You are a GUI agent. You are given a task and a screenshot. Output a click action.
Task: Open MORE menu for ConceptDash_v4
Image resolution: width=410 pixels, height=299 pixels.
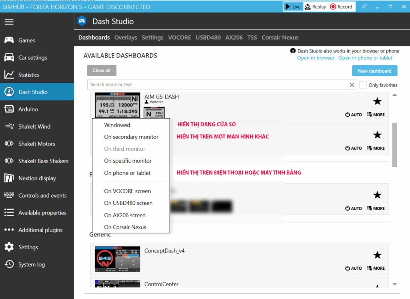pyautogui.click(x=376, y=269)
